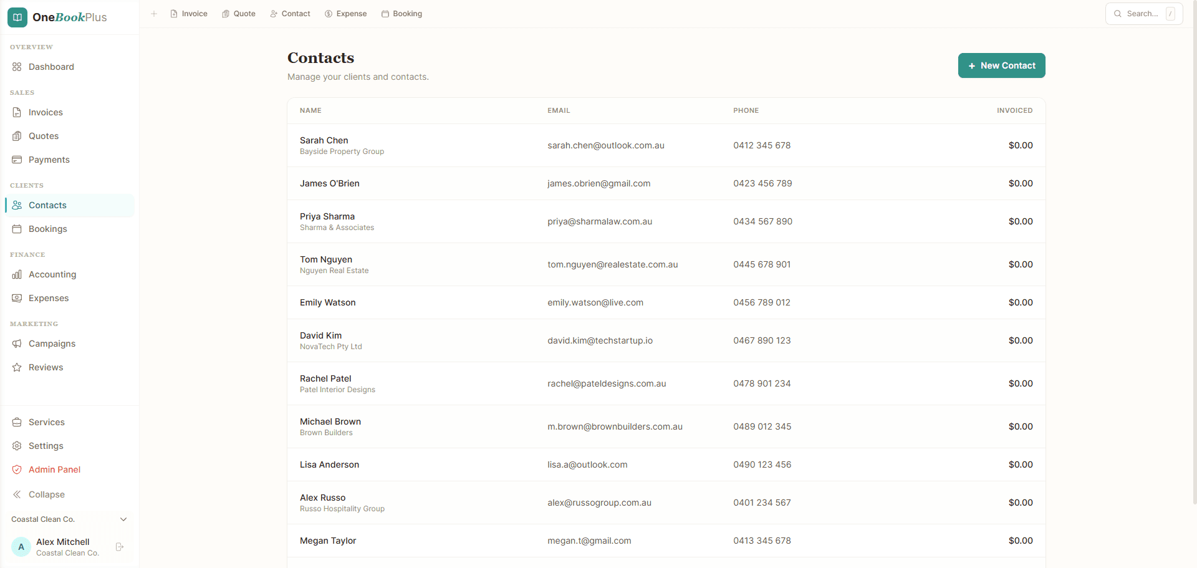Open the Accounting page
Screen dimensions: 1197x568
[52, 274]
